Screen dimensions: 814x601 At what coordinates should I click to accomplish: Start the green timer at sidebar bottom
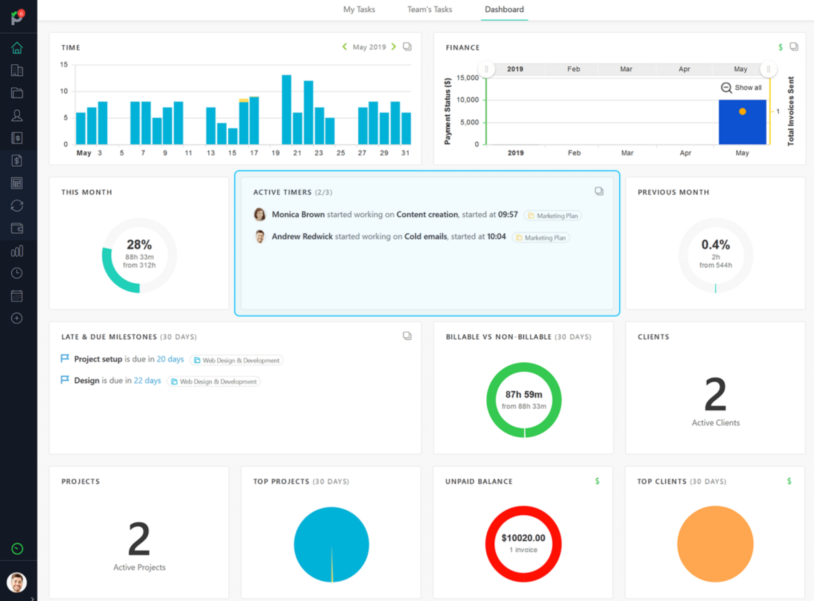tap(17, 549)
